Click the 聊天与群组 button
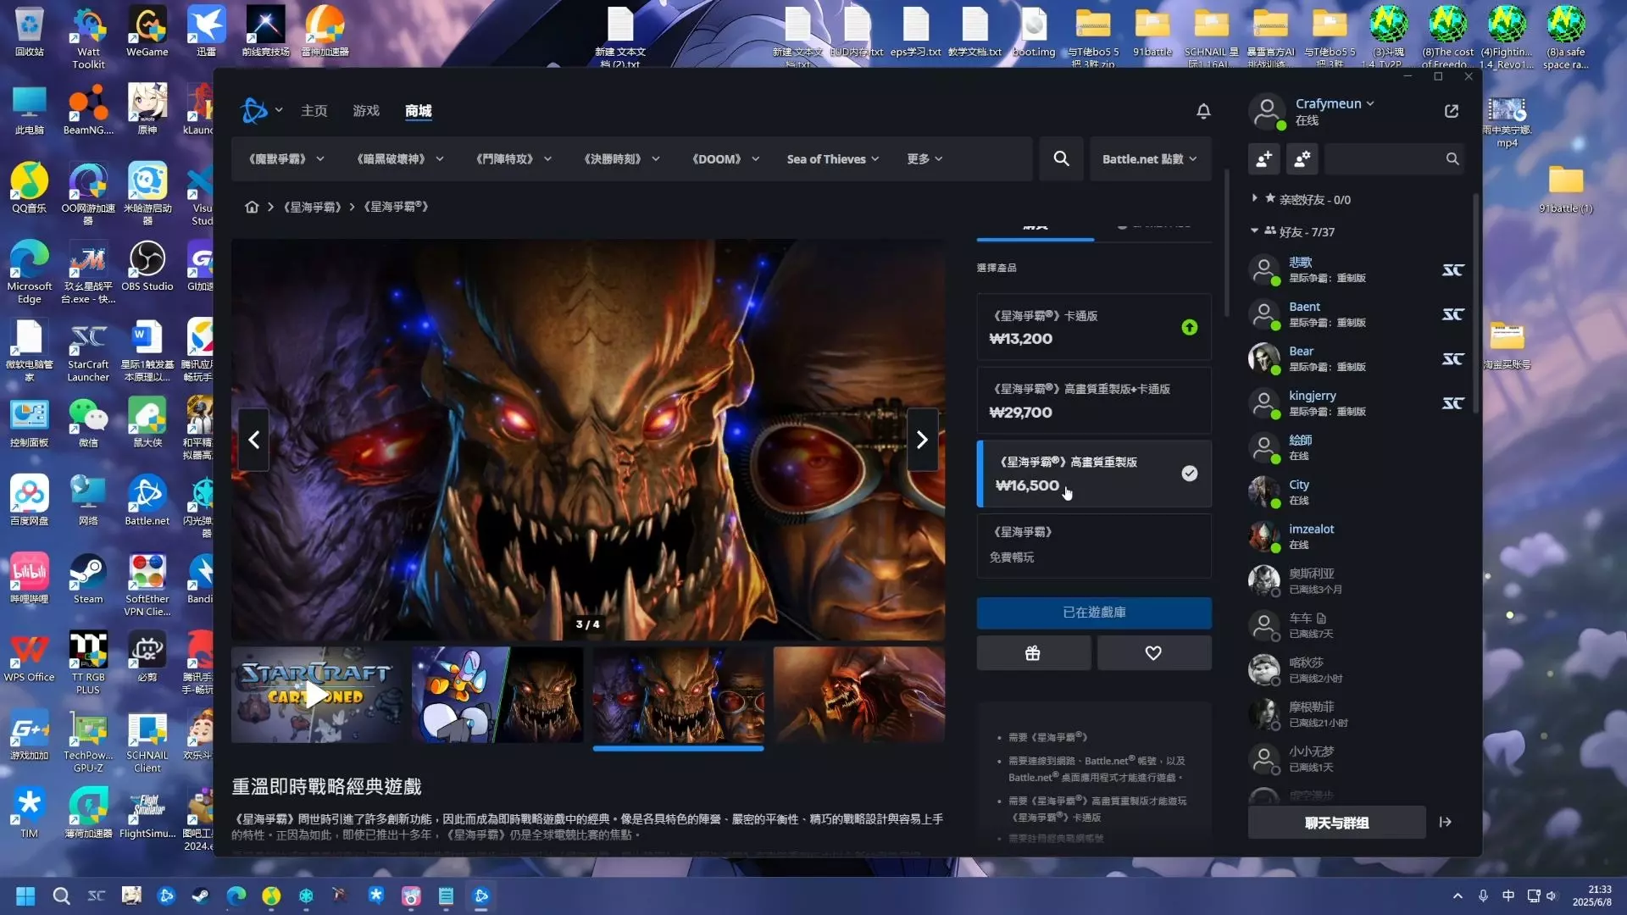Screen dimensions: 1627x915 (1336, 823)
